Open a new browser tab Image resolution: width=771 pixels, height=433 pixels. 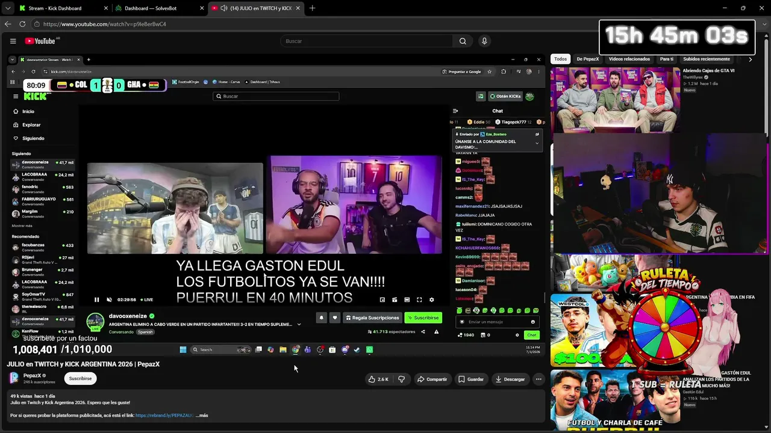pyautogui.click(x=312, y=8)
